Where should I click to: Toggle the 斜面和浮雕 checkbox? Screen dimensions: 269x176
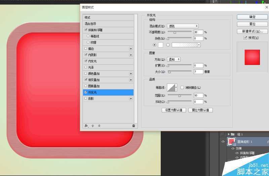point(86,30)
